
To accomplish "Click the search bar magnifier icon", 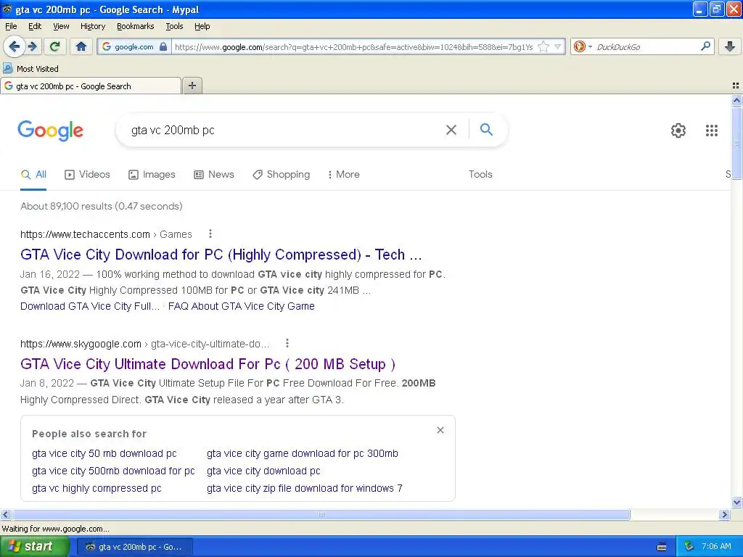I will 705,46.
